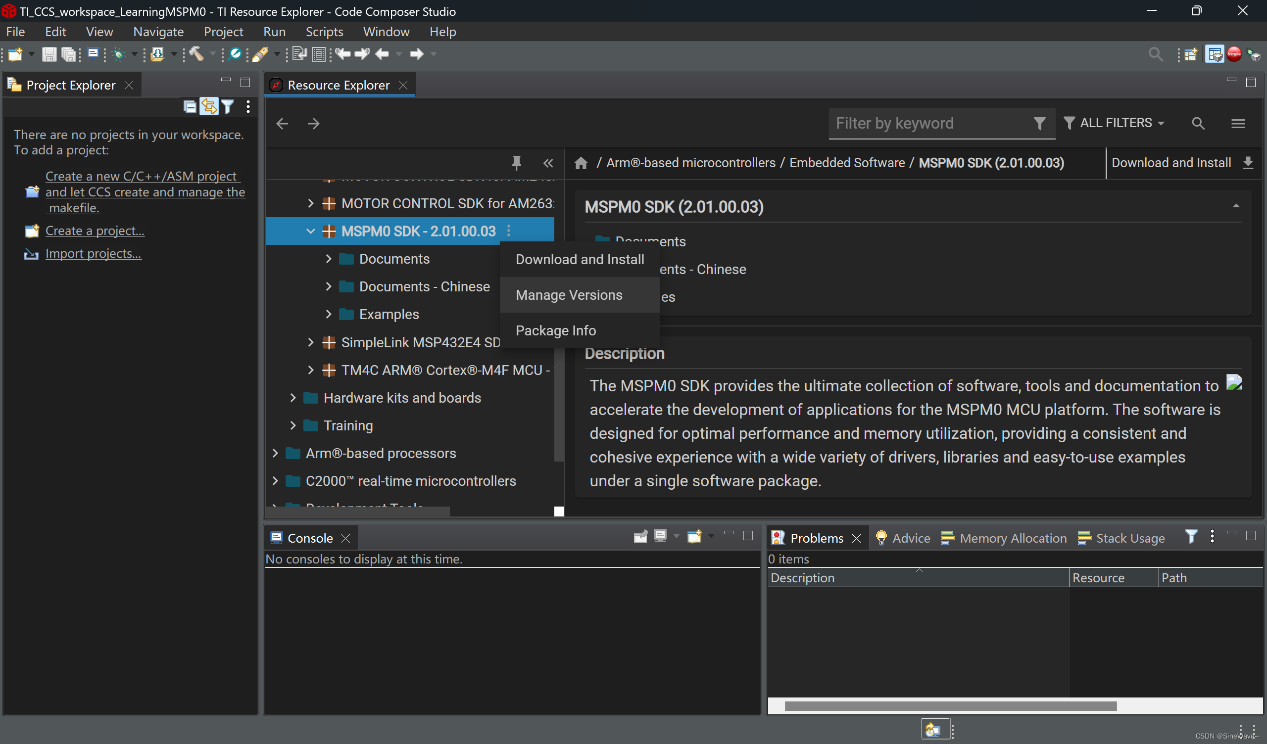Open the Terminal monitor toolbar icon
Viewport: 1267px width, 744px height.
(x=93, y=54)
